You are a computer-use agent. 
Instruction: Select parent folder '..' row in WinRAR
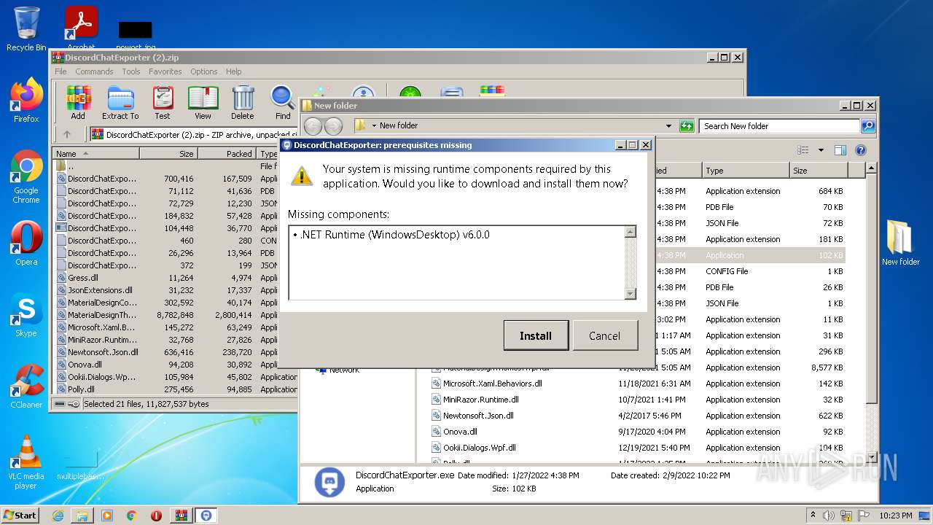[x=71, y=166]
